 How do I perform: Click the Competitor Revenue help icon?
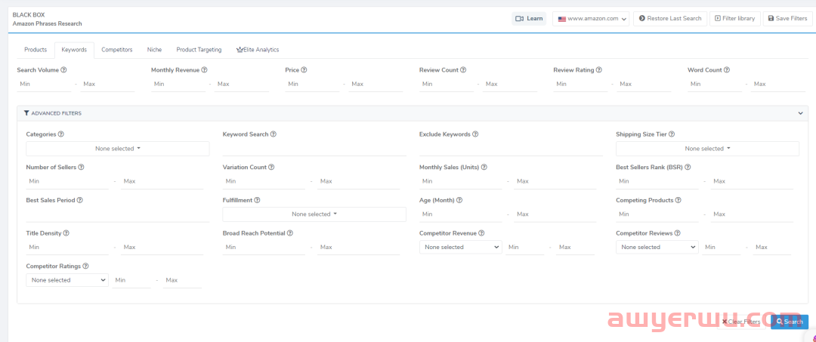point(481,233)
